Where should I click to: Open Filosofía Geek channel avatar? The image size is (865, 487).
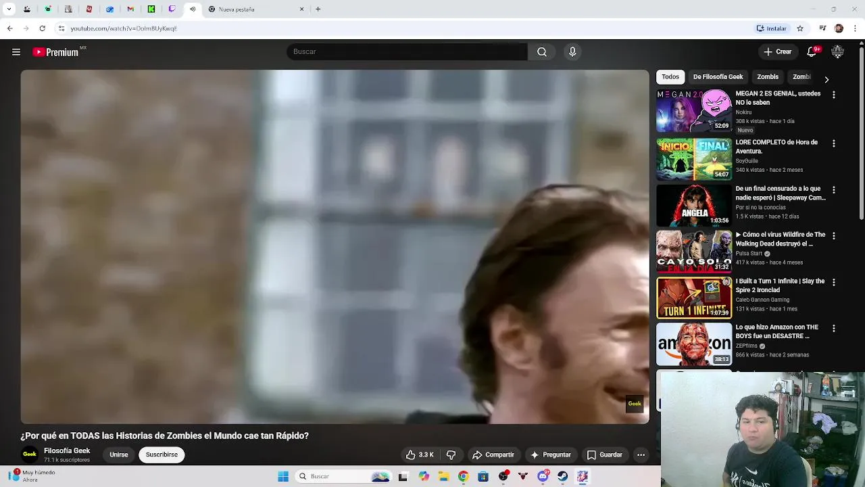click(30, 455)
